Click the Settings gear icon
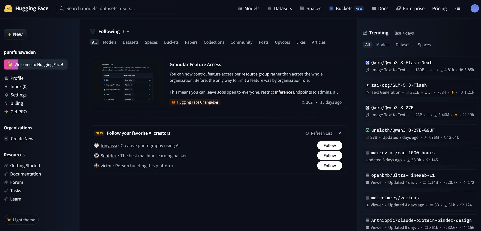 coord(6,95)
